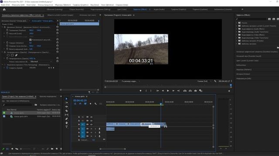Toggle animation stopwatch for Rotation
This screenshot has height=156, width=279.
(7, 42)
